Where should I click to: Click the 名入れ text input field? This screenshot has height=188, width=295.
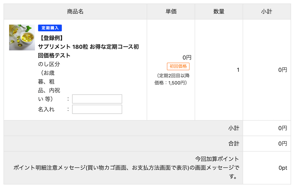point(97,109)
